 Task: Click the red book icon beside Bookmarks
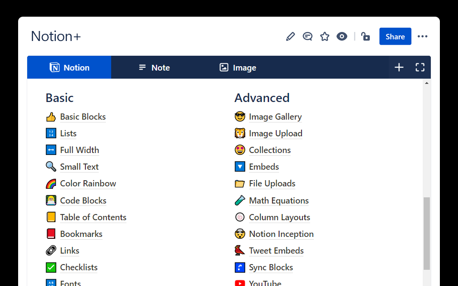(x=51, y=234)
